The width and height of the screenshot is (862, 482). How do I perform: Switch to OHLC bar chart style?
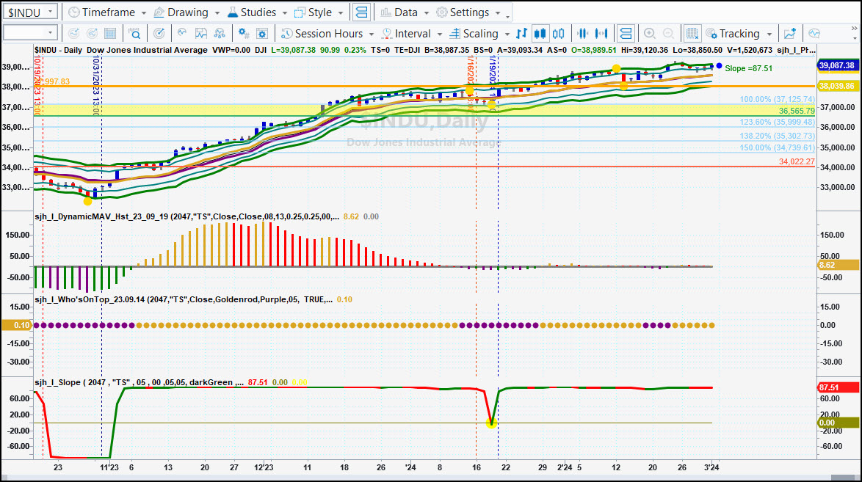pyautogui.click(x=522, y=34)
